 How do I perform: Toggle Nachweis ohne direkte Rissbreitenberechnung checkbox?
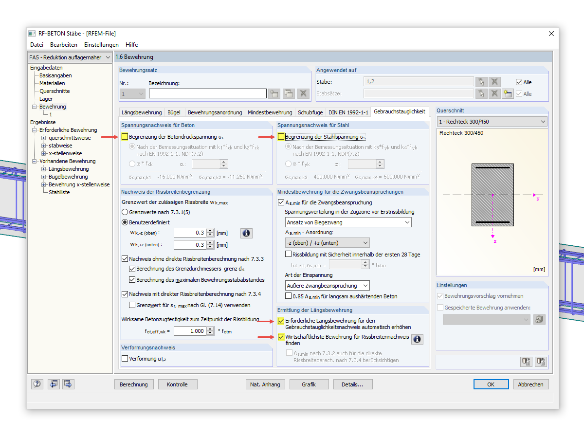point(125,259)
